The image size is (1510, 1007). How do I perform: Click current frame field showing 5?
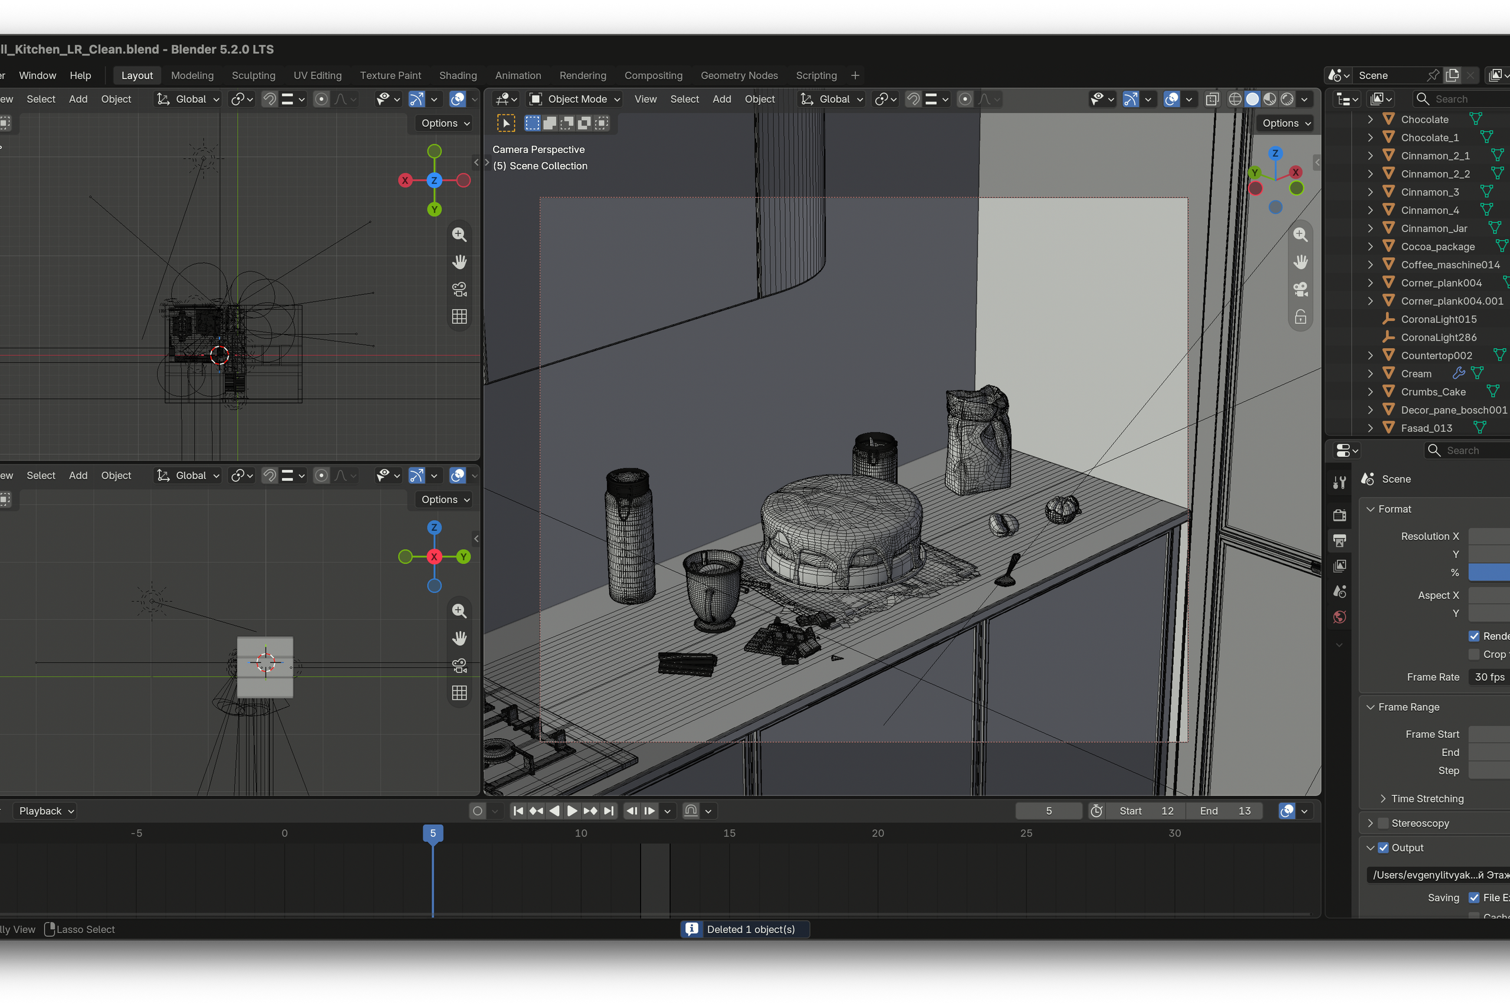(1048, 811)
